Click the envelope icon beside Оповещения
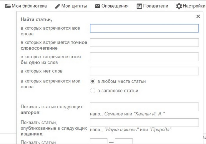 point(97,6)
